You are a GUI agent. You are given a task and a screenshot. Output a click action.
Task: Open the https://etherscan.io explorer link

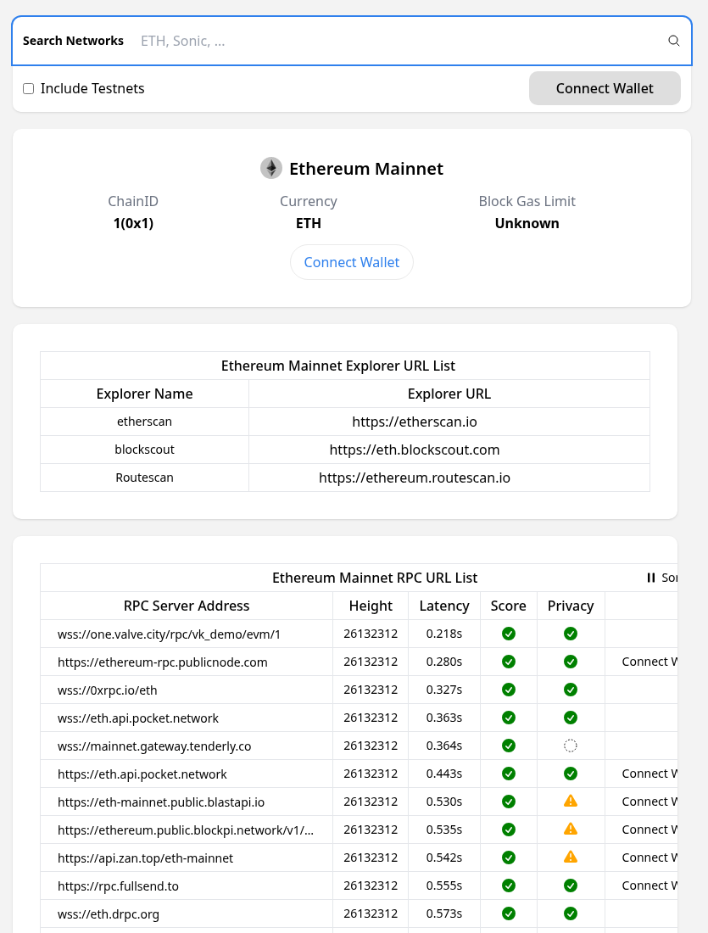(415, 422)
